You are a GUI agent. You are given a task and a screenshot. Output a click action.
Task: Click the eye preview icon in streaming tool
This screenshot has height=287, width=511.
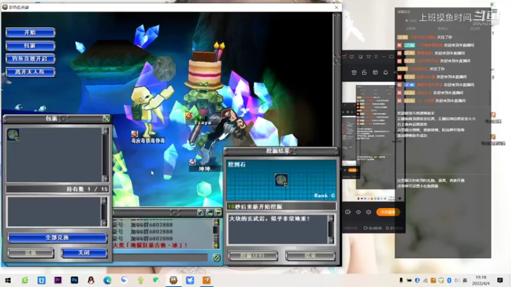pyautogui.click(x=358, y=212)
